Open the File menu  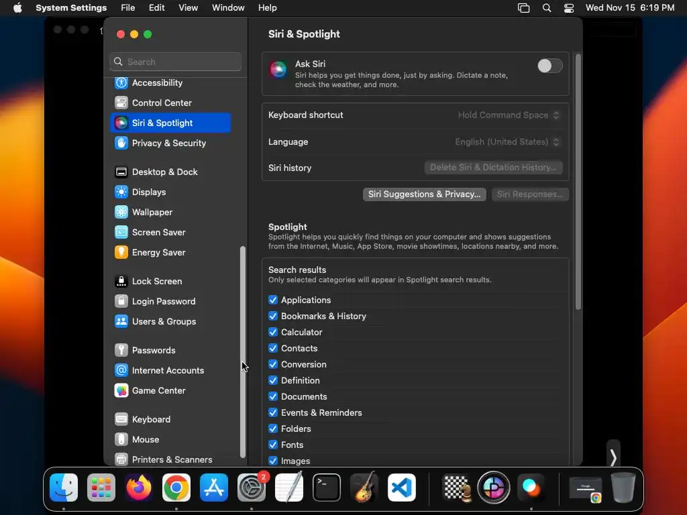(x=128, y=8)
